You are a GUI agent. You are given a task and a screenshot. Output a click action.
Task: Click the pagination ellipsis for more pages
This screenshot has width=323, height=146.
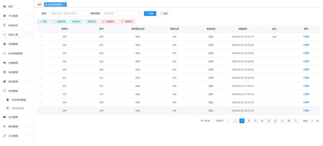point(282,121)
